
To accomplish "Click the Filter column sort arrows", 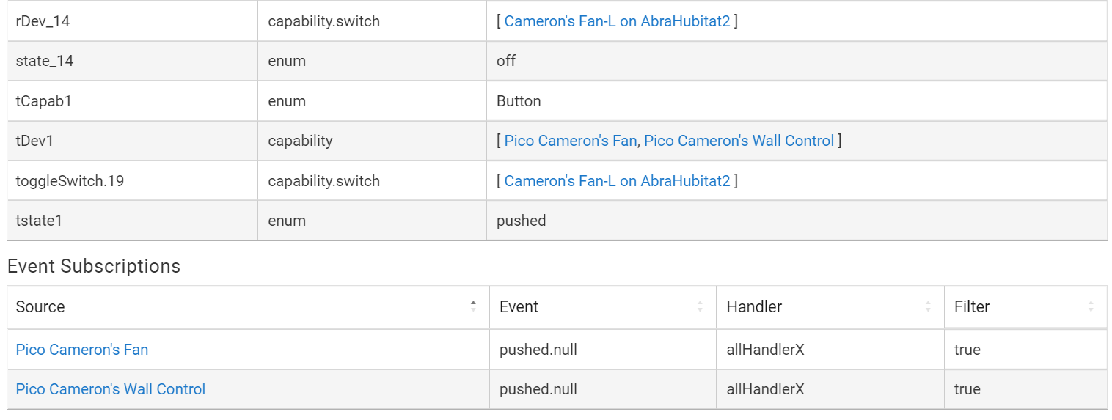I will 1091,306.
